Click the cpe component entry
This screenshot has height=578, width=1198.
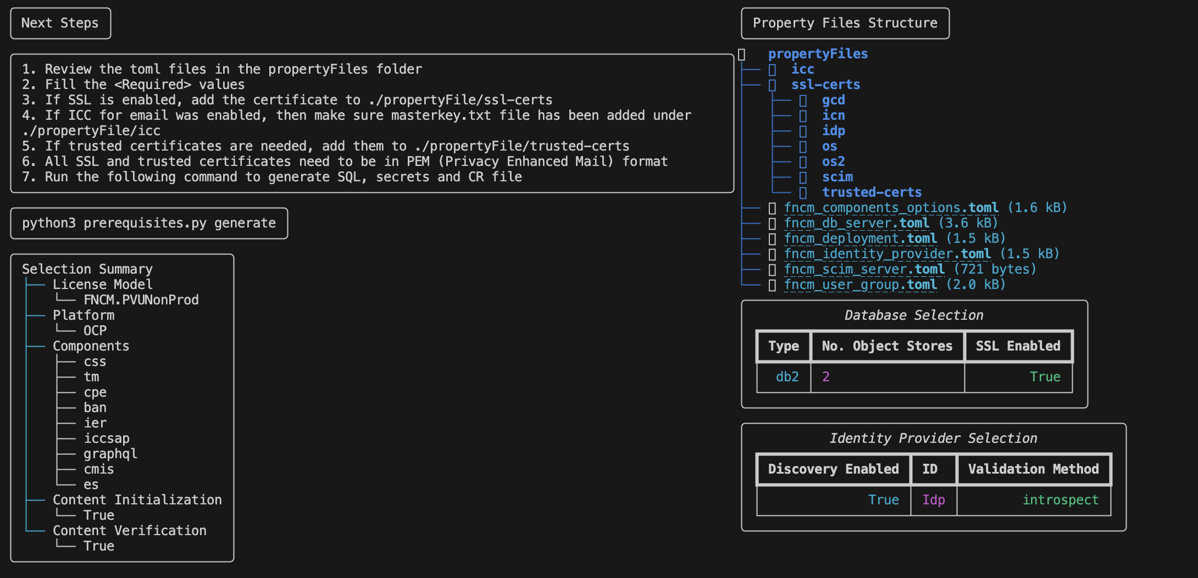point(95,392)
